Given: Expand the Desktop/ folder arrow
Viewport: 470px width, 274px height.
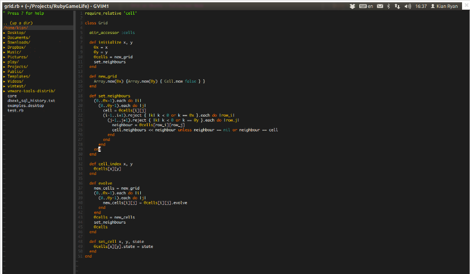Looking at the screenshot, I should pos(4,33).
